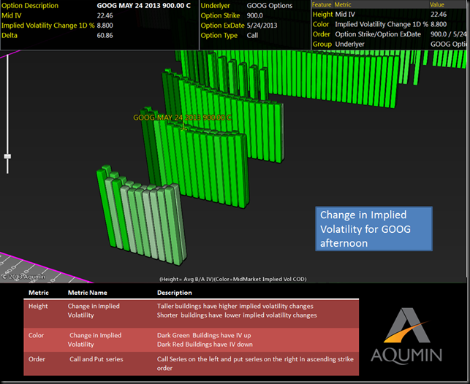470x384 pixels.
Task: Click the 'Option Type' label
Action: click(219, 35)
